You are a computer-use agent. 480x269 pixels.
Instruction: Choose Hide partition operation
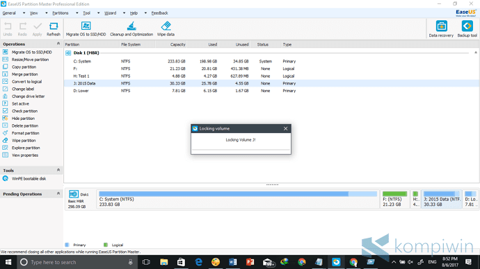(x=23, y=119)
